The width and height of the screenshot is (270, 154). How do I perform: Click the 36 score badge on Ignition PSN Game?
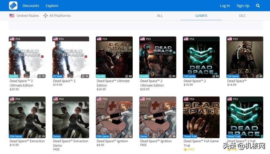click(x=129, y=136)
